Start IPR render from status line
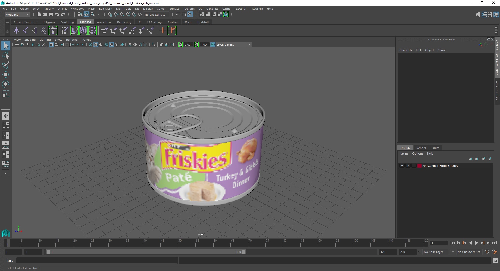Screen dimensions: 500x271 214,15
